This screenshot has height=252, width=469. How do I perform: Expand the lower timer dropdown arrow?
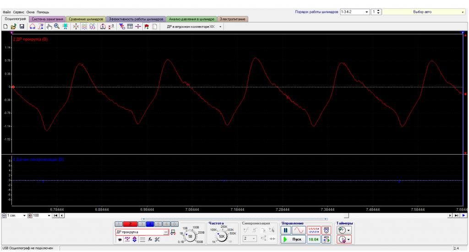click(349, 240)
